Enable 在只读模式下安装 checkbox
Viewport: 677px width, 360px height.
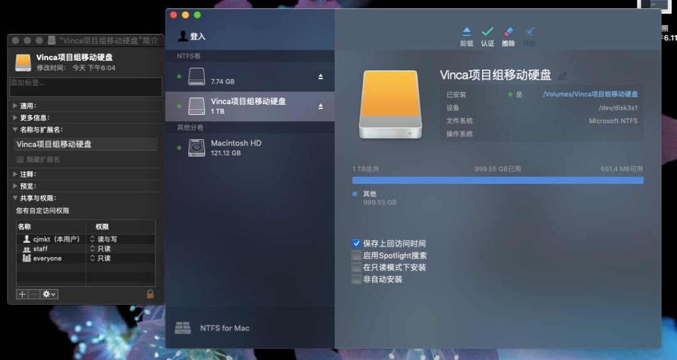click(356, 268)
